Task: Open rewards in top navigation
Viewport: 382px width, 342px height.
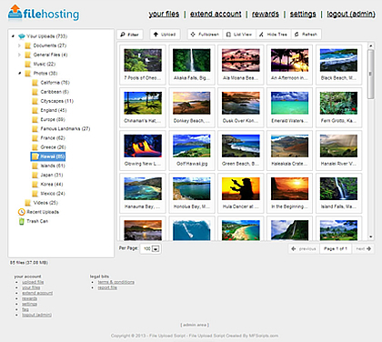Action: click(x=266, y=14)
